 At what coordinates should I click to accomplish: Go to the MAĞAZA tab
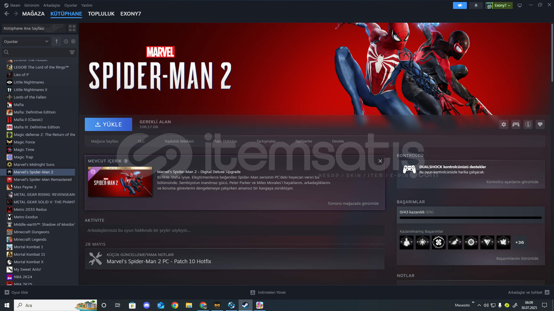pyautogui.click(x=33, y=14)
